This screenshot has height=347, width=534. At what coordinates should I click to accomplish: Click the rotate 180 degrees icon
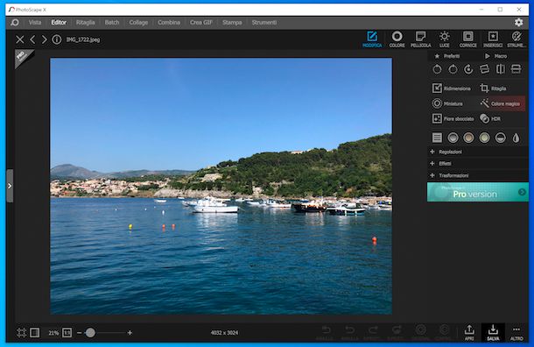coord(468,69)
